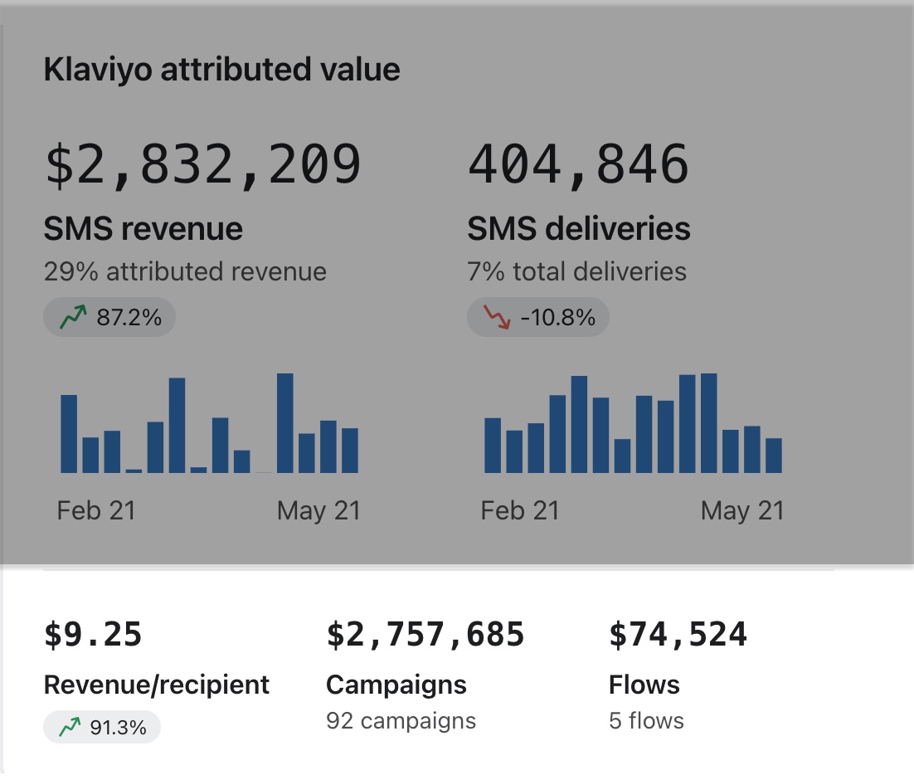914x780 pixels.
Task: Select the -10.8% change badge
Action: click(x=537, y=317)
